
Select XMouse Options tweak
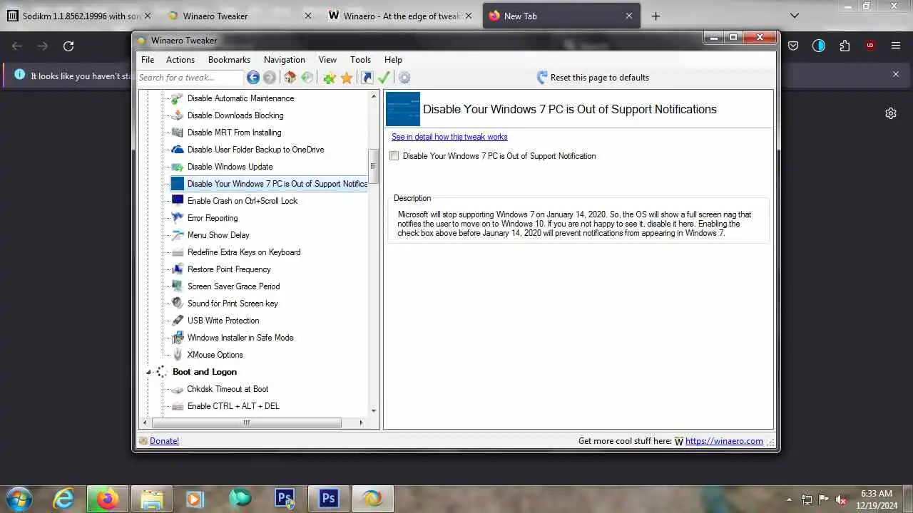(x=215, y=355)
